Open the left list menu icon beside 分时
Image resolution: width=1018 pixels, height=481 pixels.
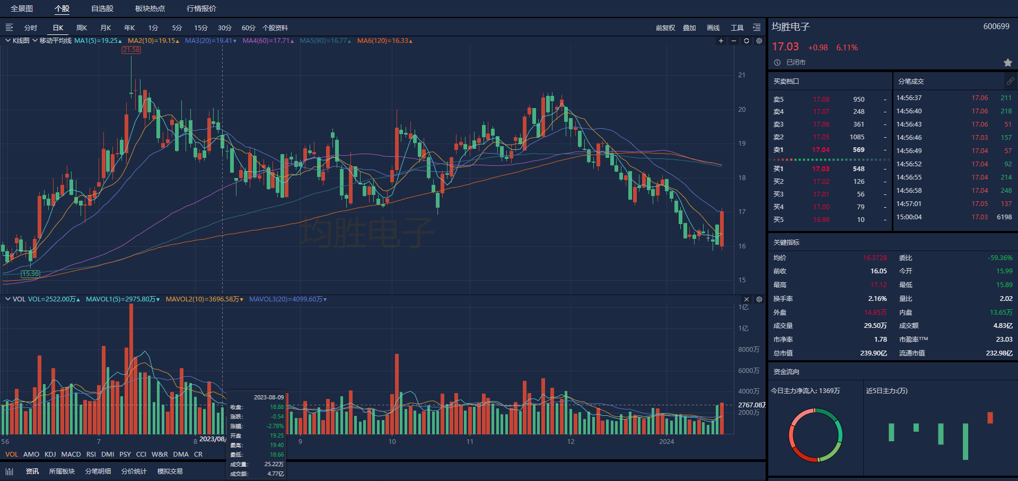pos(9,28)
